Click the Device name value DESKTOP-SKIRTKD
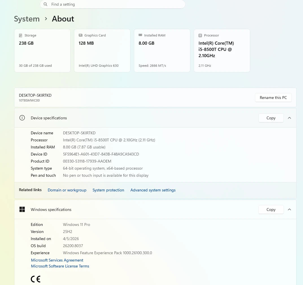303x285 pixels. coord(79,133)
